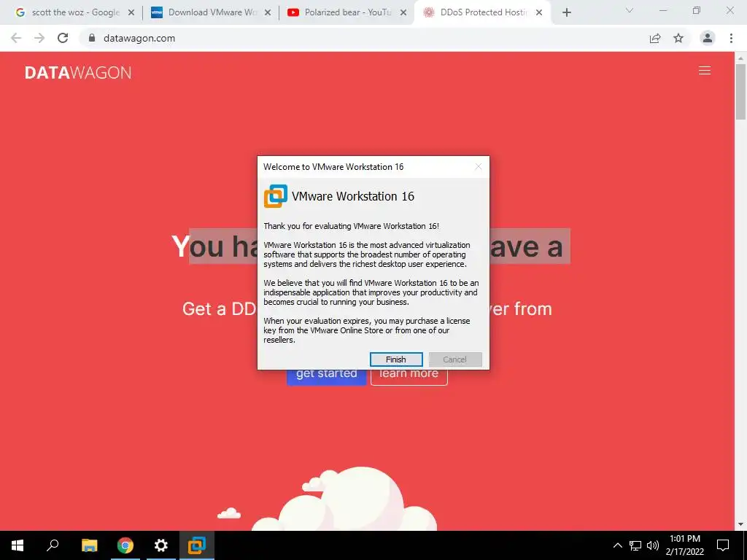Restore down the Chrome window
Viewport: 747px width, 560px height.
pos(697,10)
